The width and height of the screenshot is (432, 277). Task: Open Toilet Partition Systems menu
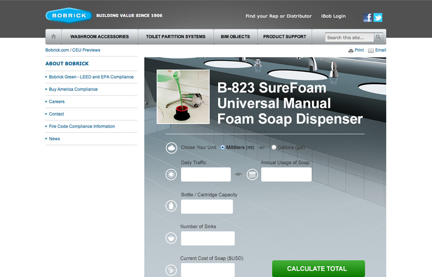pyautogui.click(x=175, y=37)
